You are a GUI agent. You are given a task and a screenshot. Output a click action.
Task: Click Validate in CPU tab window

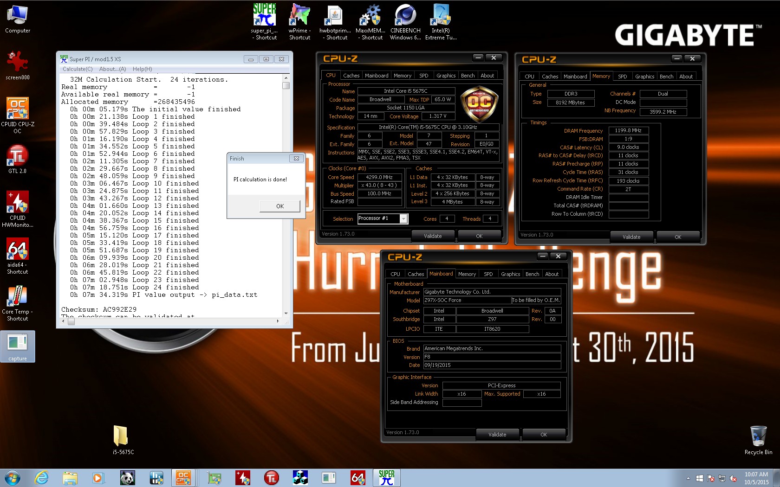click(433, 236)
